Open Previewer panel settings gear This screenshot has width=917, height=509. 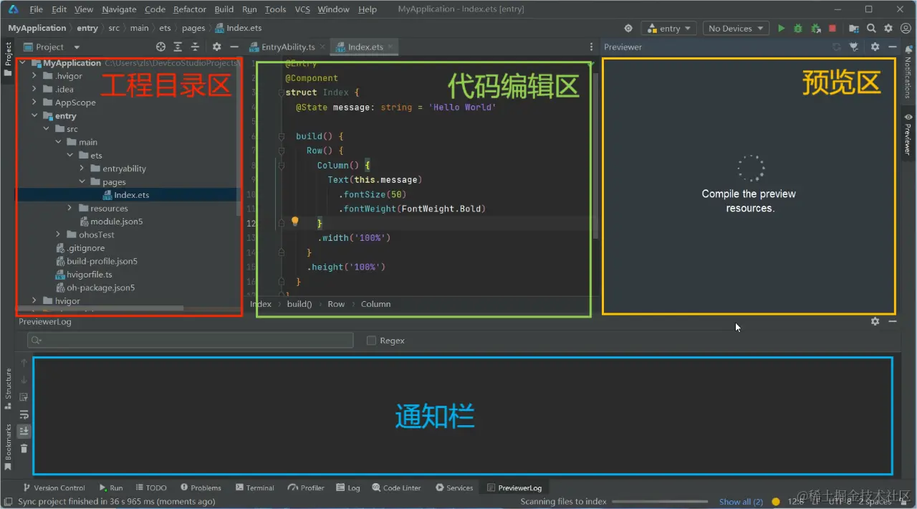click(x=875, y=47)
